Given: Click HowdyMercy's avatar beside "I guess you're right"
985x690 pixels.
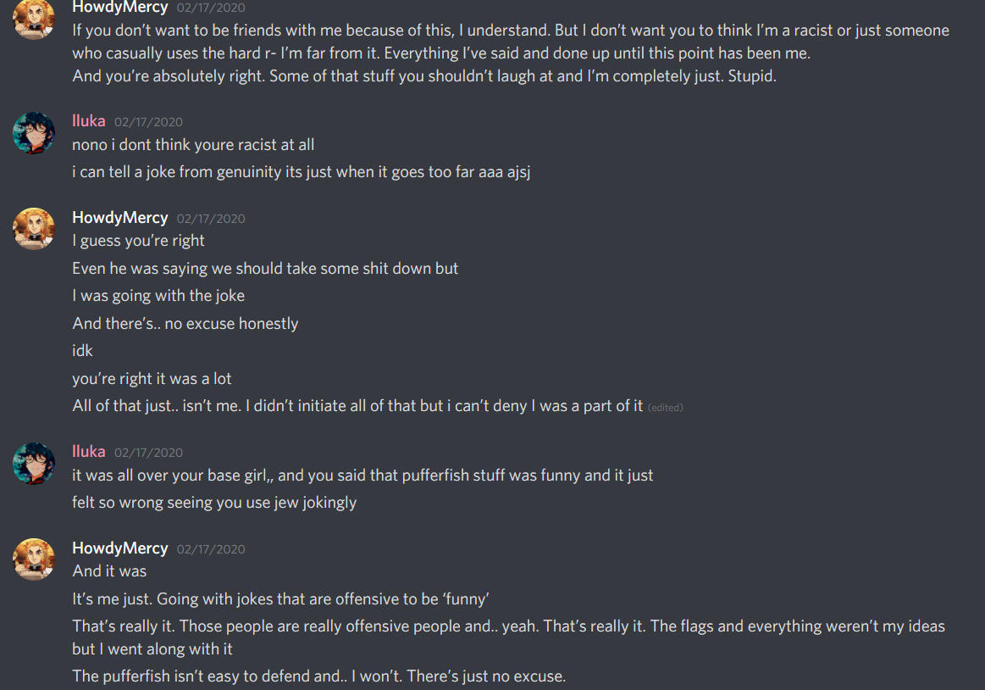Looking at the screenshot, I should (34, 229).
